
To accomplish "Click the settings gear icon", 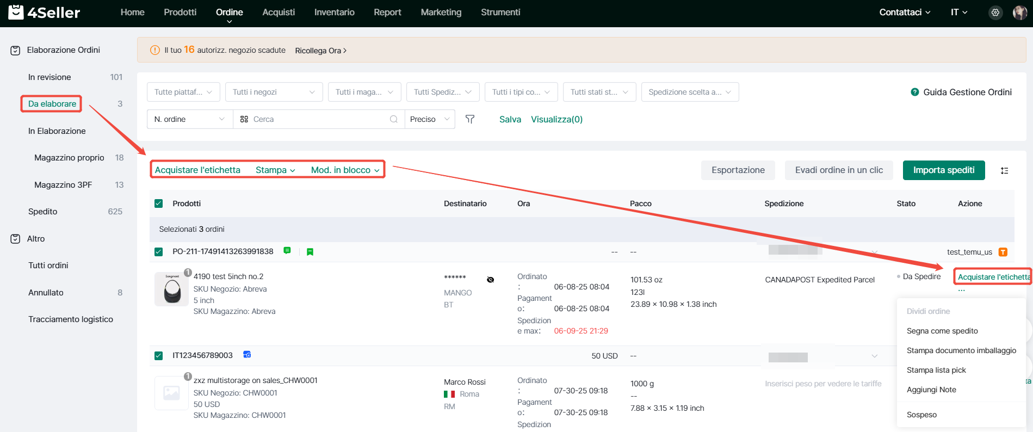I will click(x=995, y=13).
